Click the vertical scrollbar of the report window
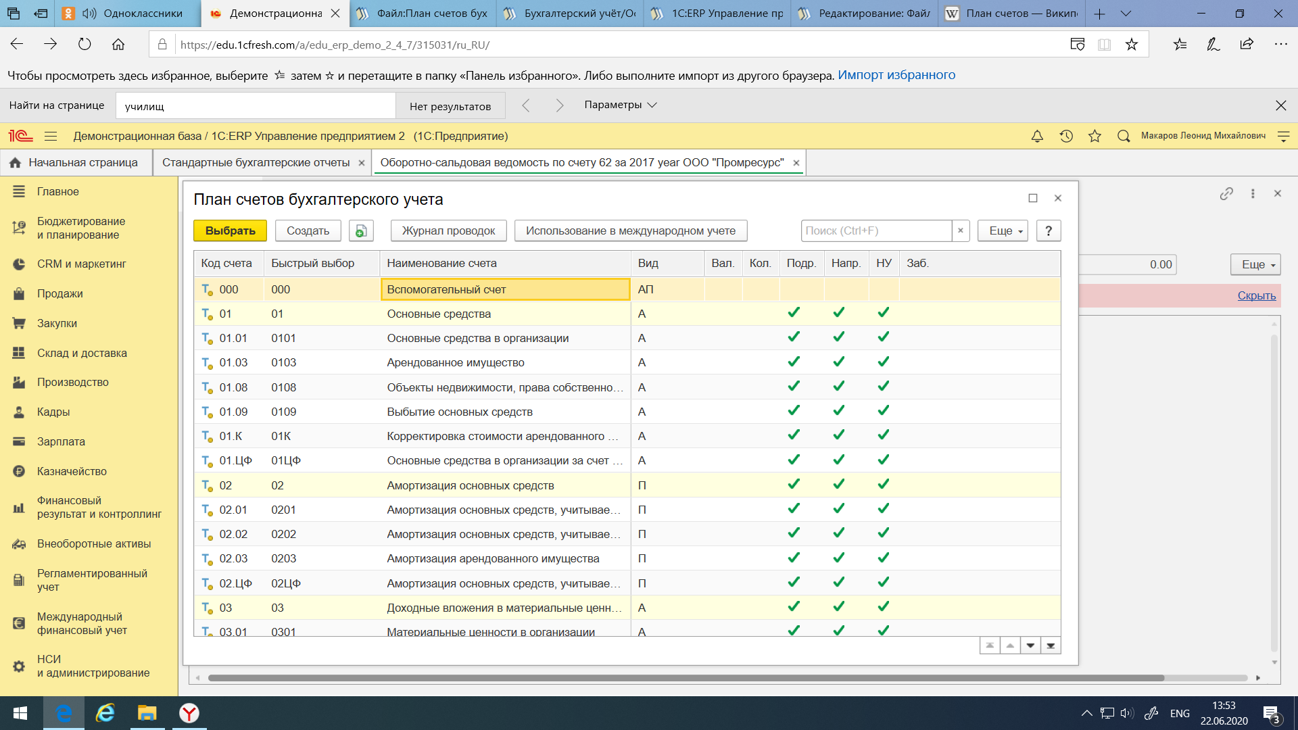The height and width of the screenshot is (730, 1298). [1274, 493]
